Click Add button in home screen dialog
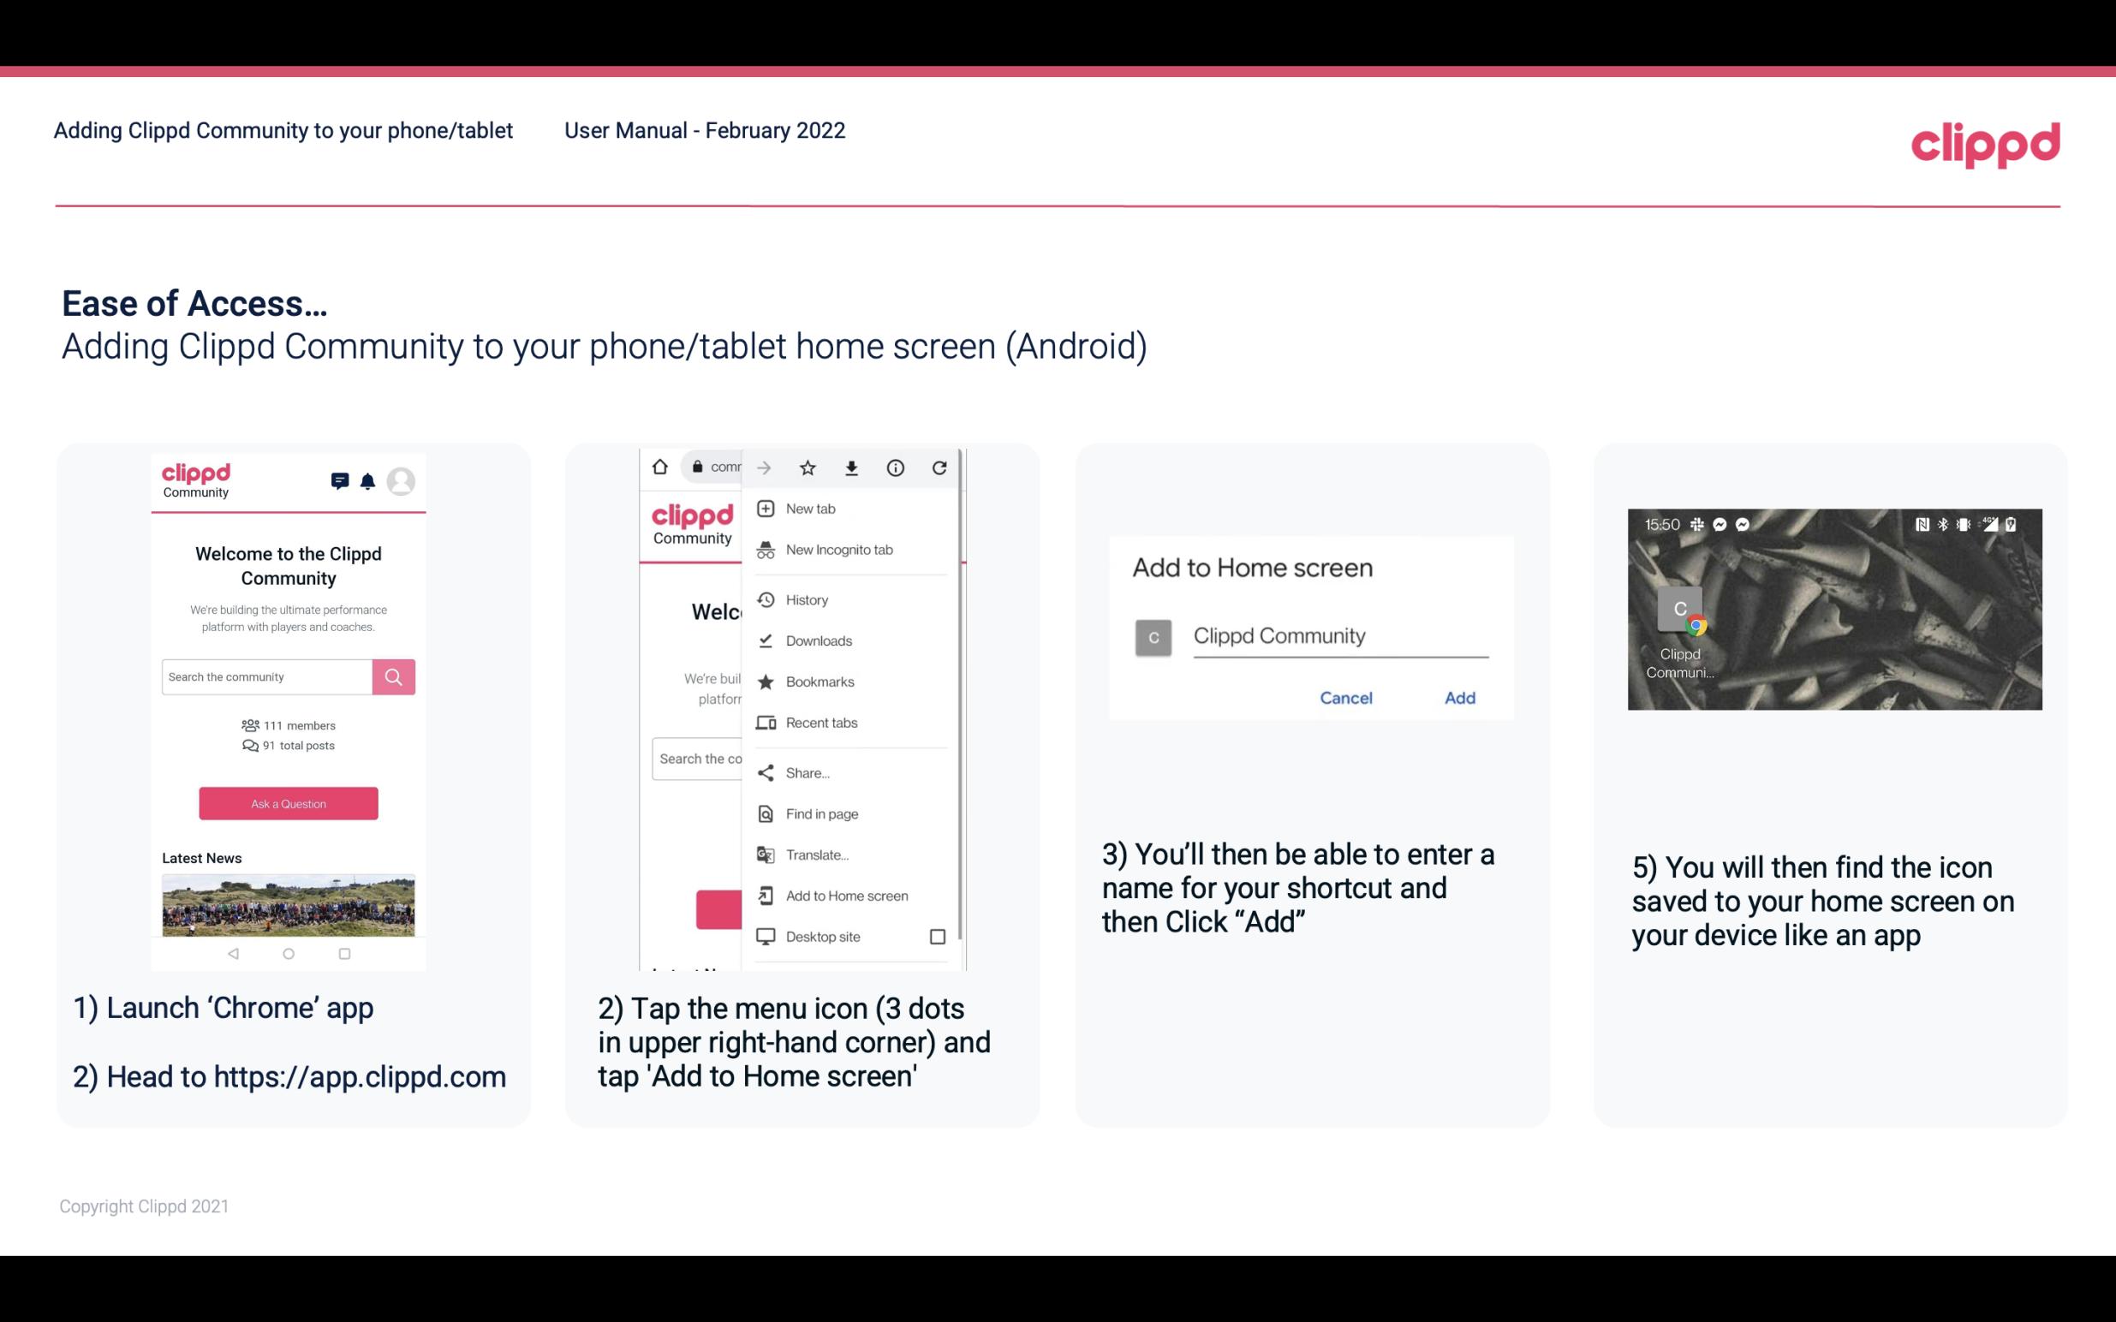 pyautogui.click(x=1457, y=698)
